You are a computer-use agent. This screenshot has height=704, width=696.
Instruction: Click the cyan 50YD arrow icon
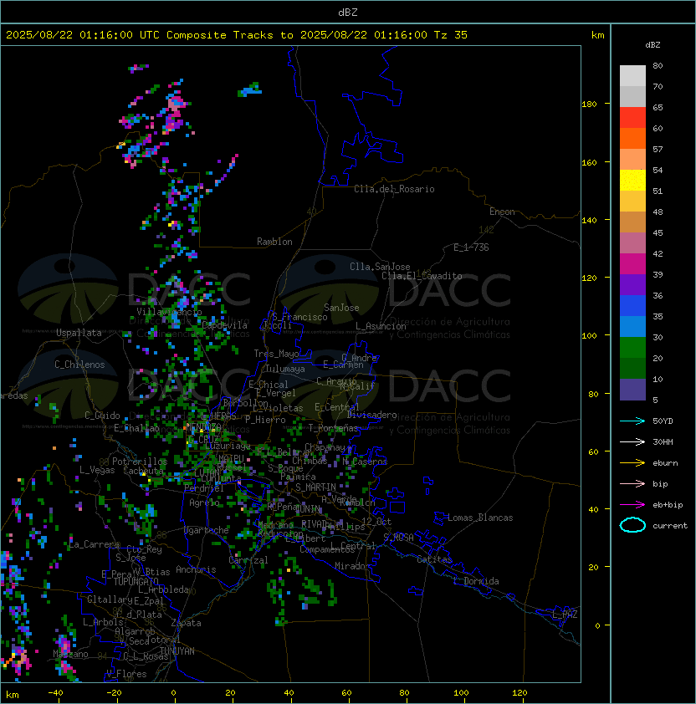pos(632,421)
